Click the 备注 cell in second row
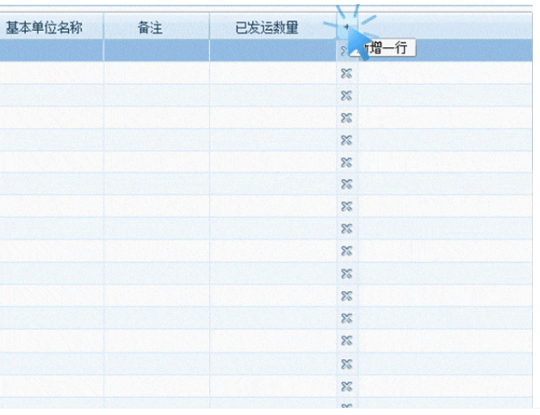This screenshot has height=415, width=540. point(156,74)
